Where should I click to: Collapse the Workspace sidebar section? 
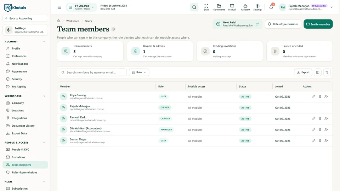click(44, 96)
